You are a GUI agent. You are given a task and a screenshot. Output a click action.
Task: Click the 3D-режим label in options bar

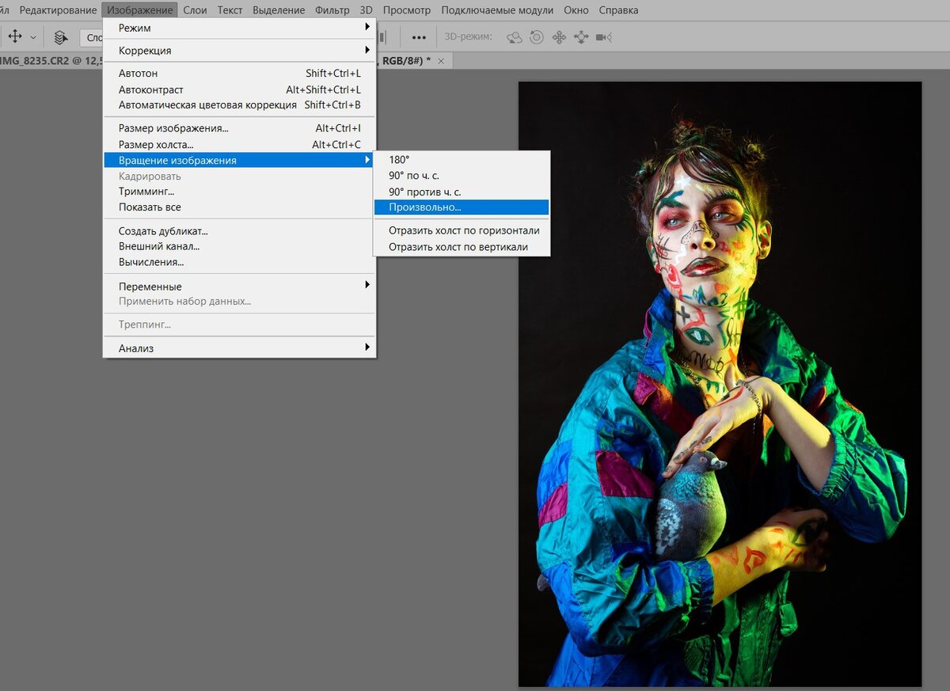click(x=468, y=36)
